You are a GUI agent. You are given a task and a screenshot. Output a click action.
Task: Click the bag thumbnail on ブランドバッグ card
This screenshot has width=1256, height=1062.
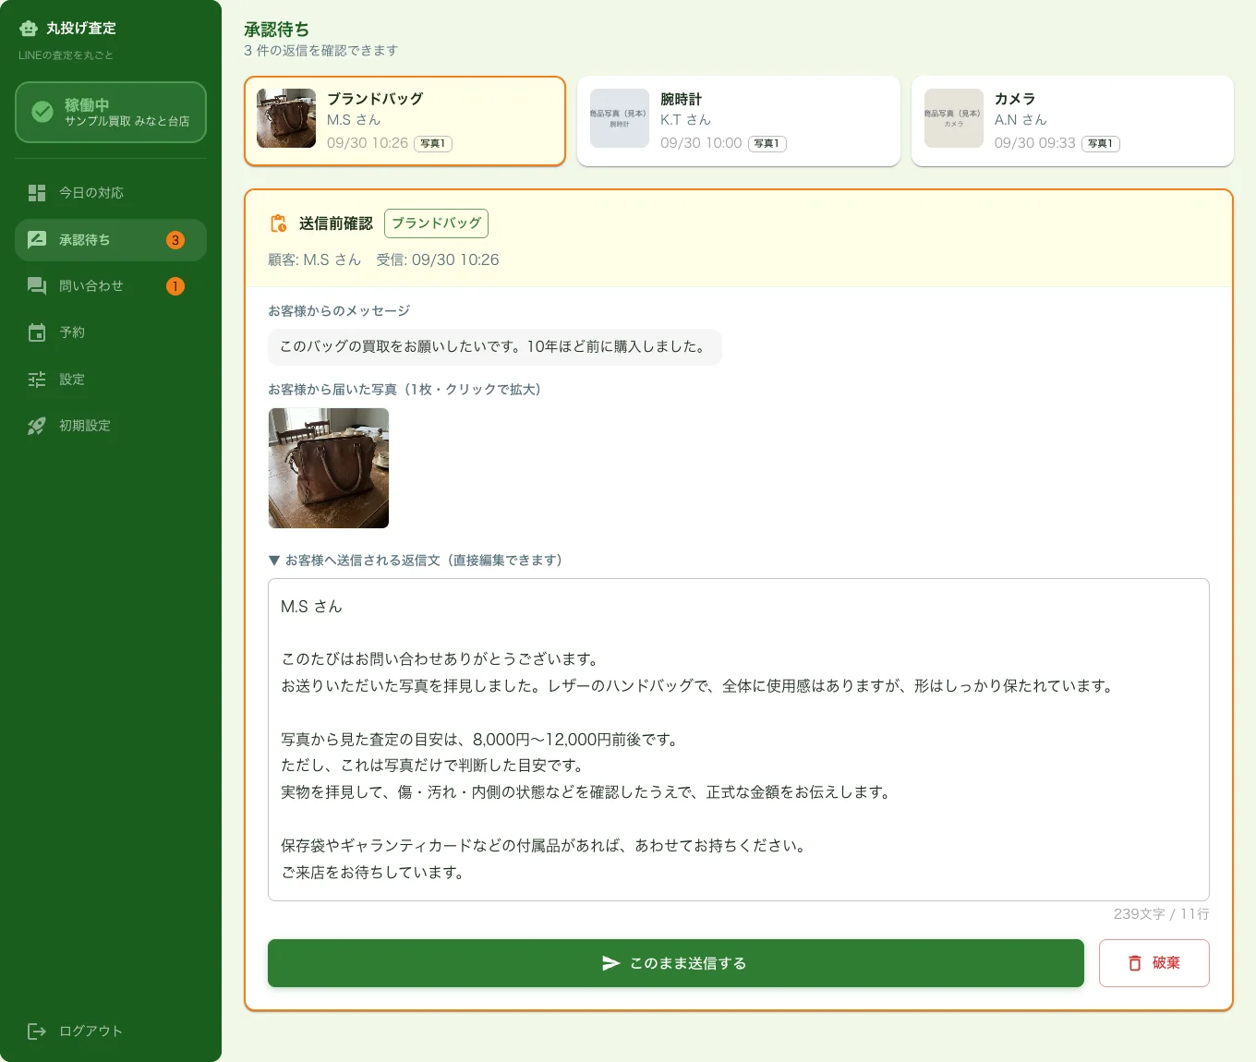pos(286,118)
